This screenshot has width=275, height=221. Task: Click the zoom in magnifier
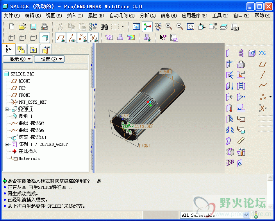[169, 27]
